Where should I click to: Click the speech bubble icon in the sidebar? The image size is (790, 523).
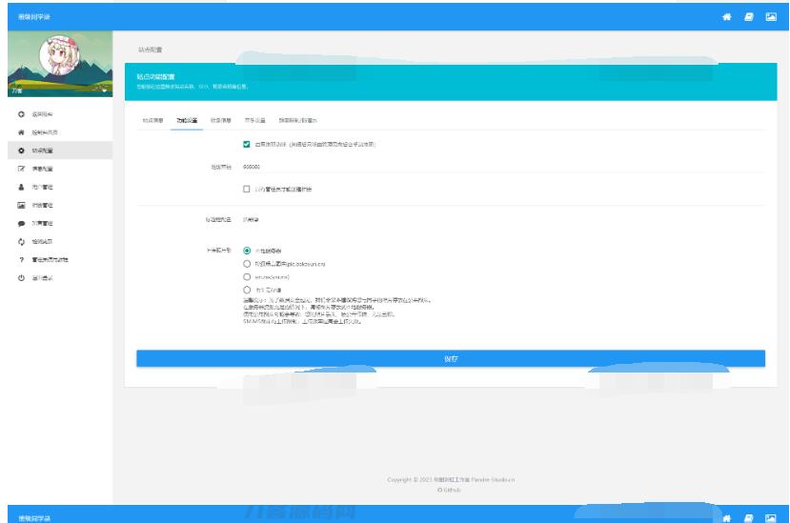[21, 222]
